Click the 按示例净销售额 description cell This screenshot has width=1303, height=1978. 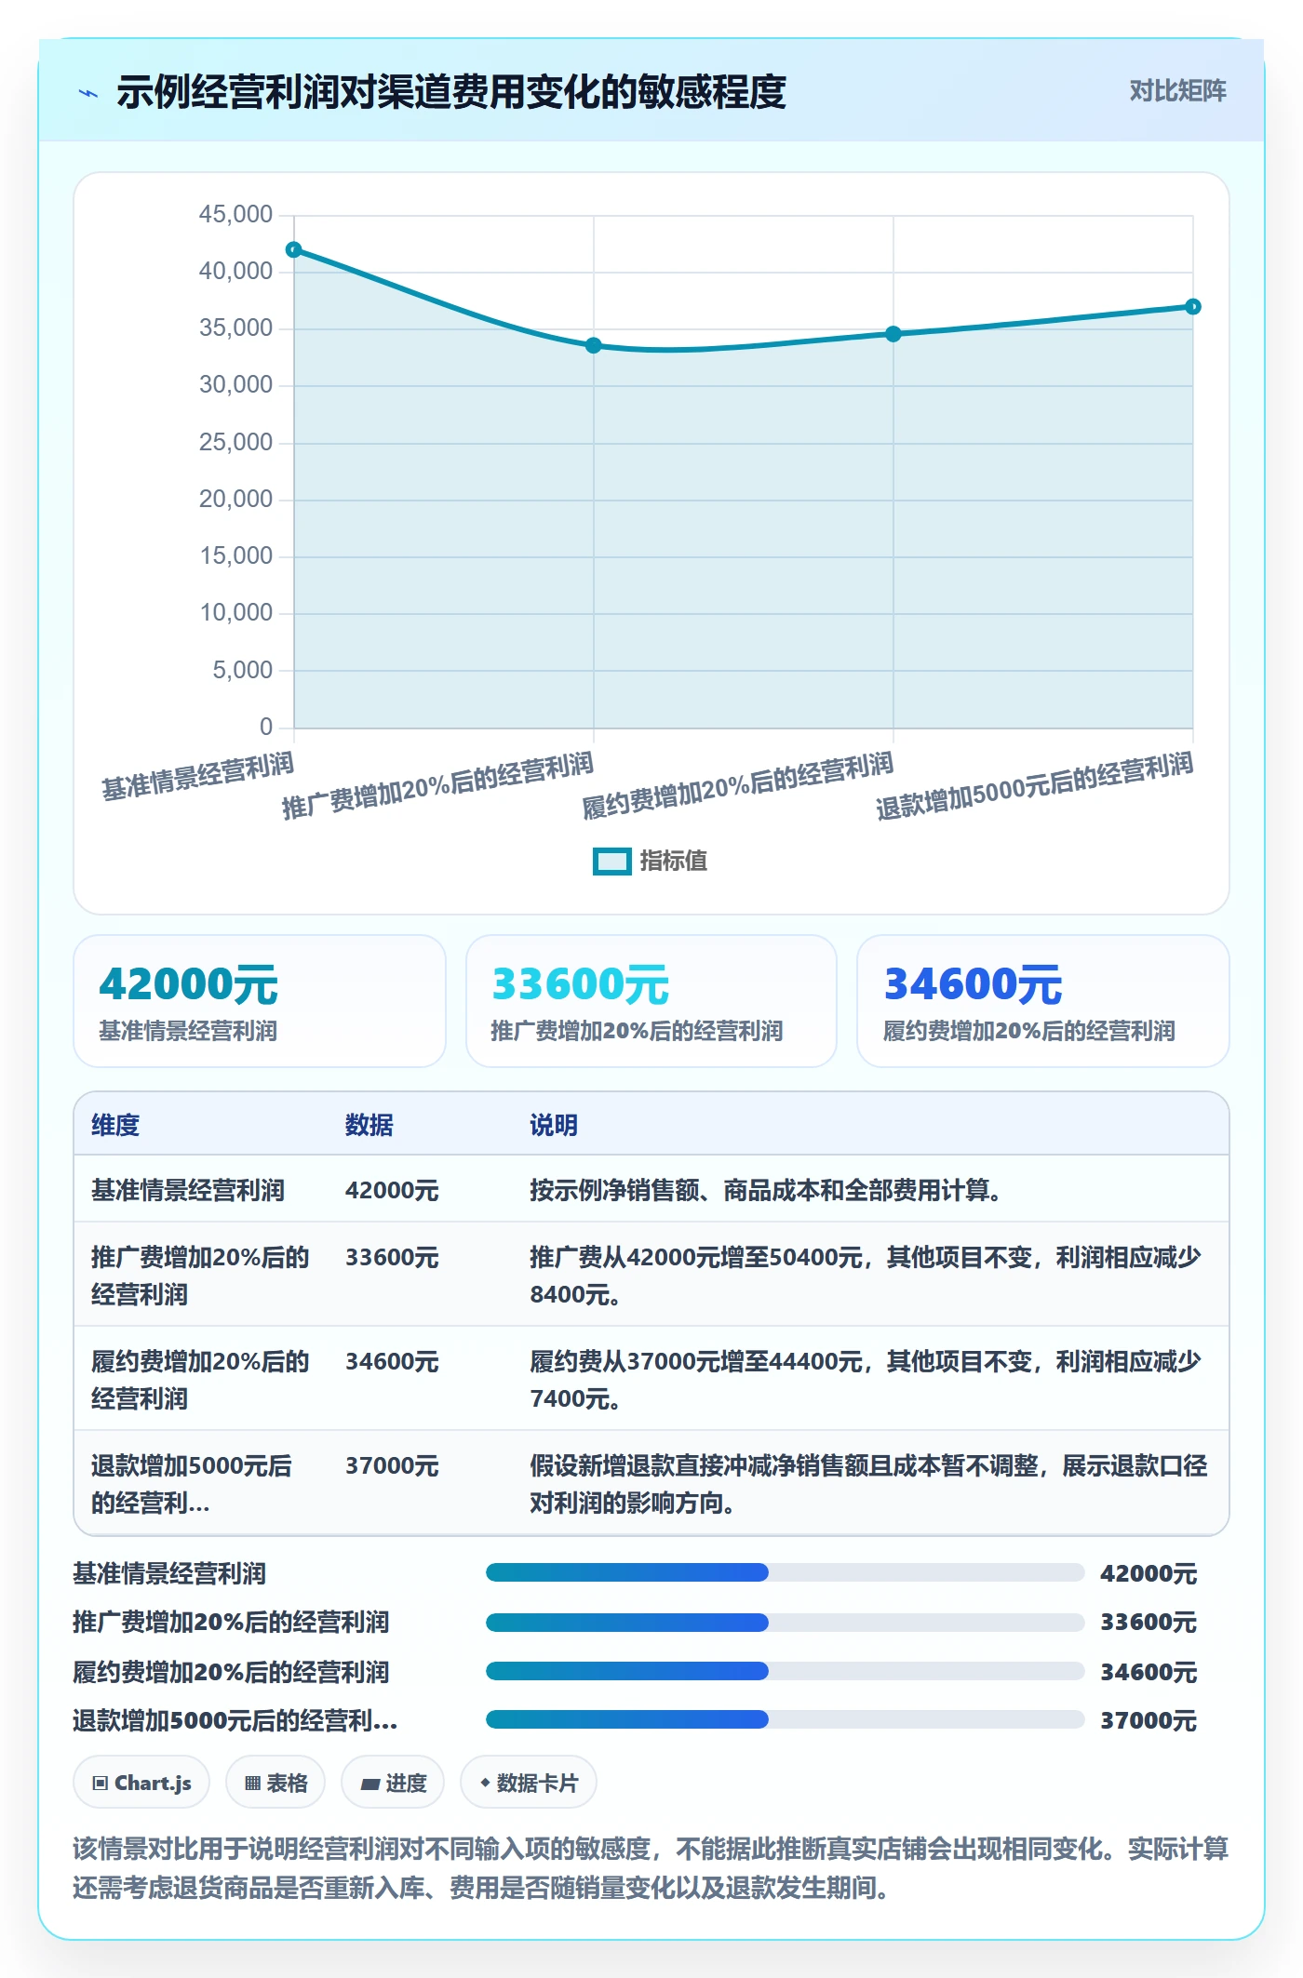765,1190
